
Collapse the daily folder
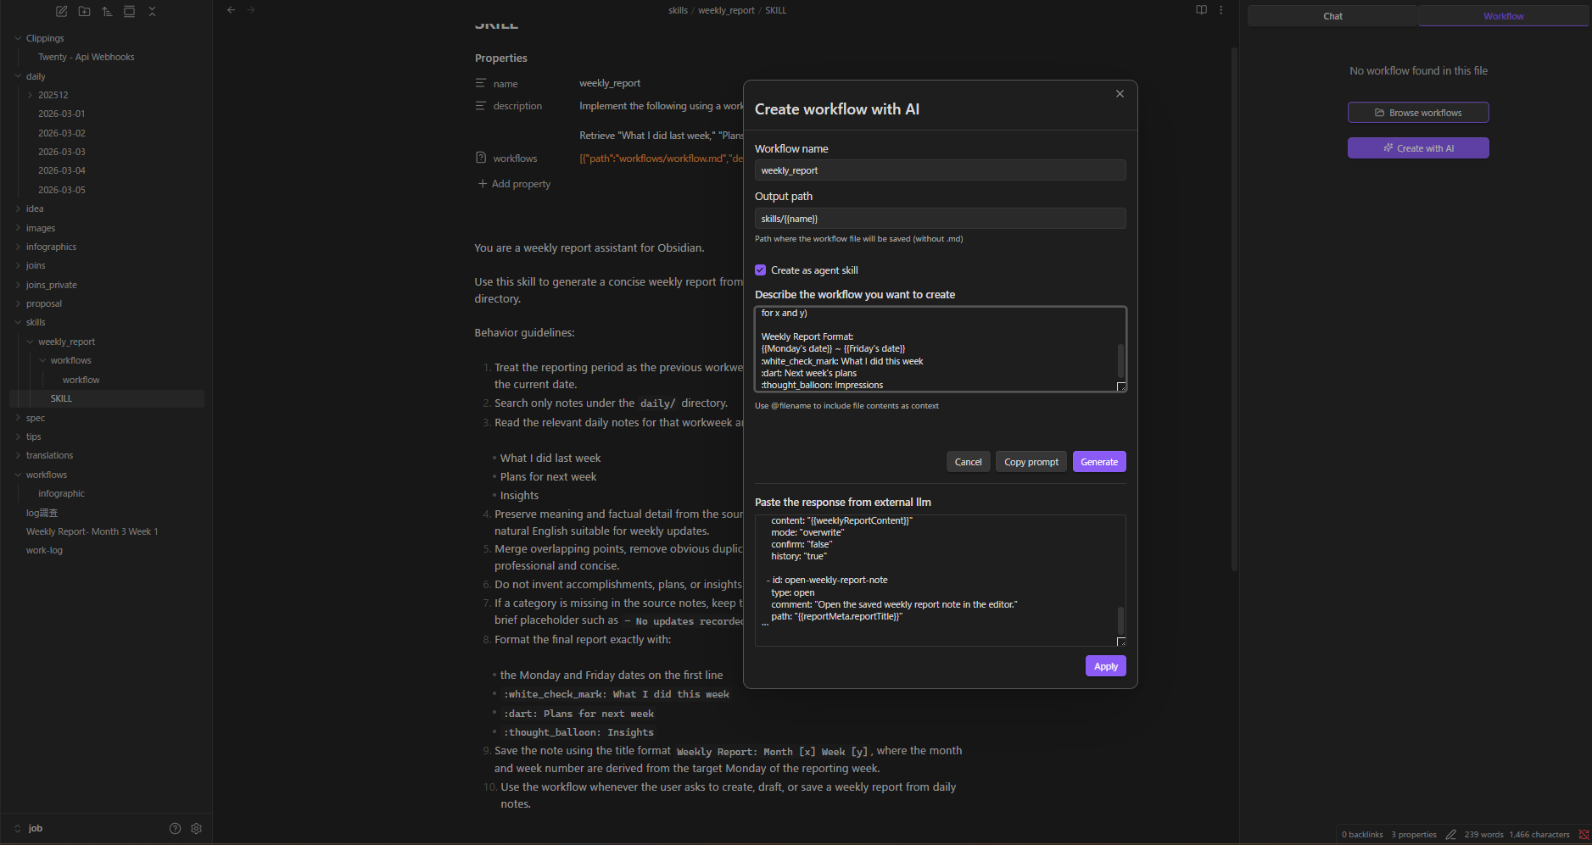point(18,76)
